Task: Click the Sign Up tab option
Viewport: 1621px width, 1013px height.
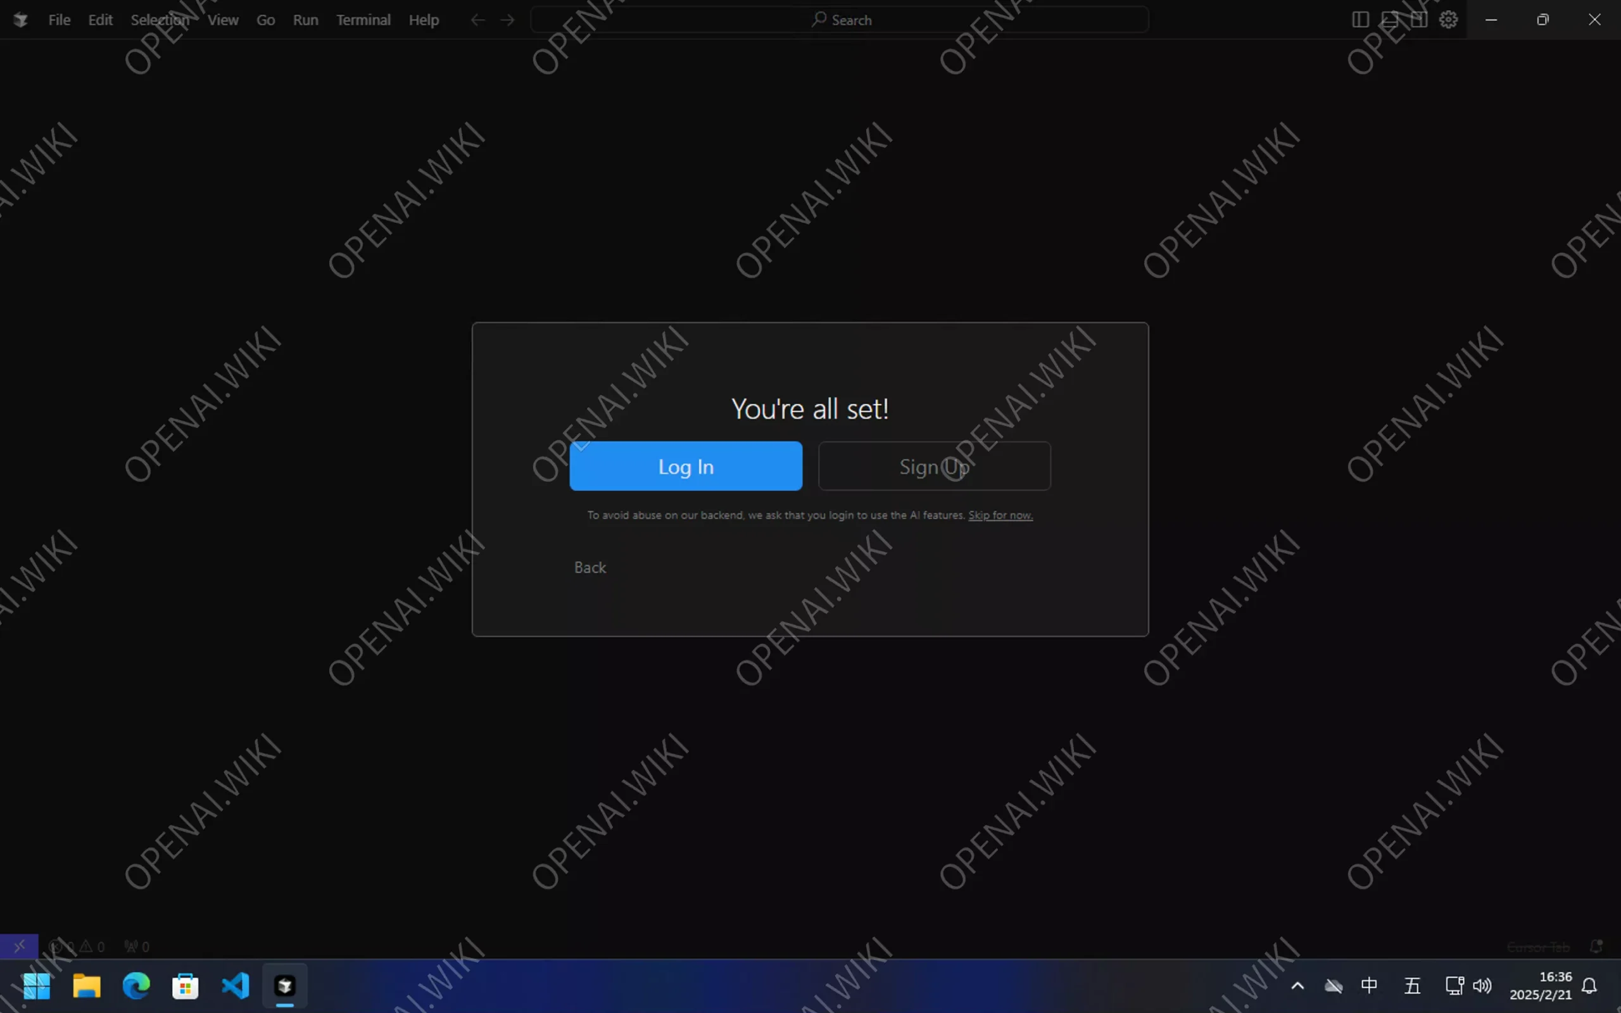Action: (x=933, y=465)
